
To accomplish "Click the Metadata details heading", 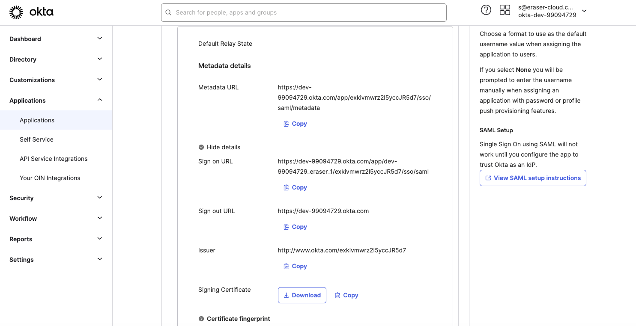I will (x=224, y=65).
